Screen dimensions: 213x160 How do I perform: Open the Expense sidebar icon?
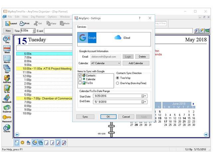click(x=7, y=109)
